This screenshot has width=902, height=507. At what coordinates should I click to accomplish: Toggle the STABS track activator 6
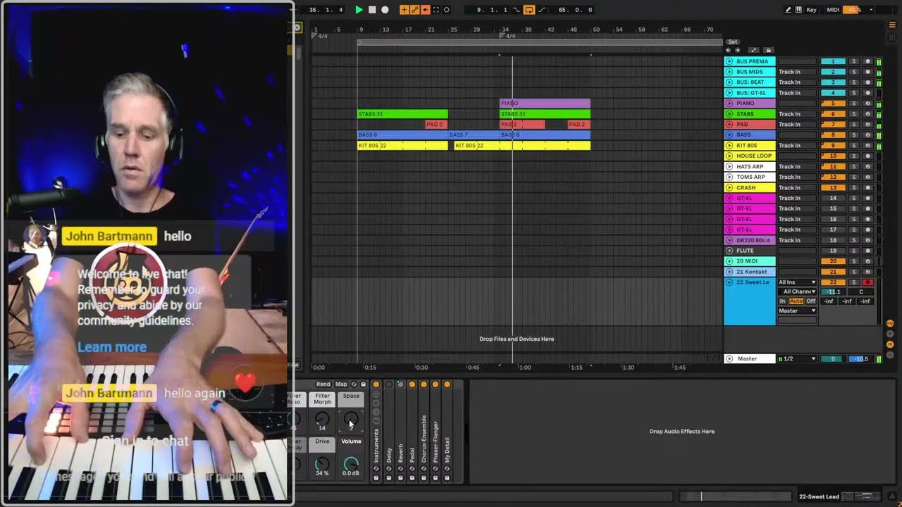tap(833, 114)
